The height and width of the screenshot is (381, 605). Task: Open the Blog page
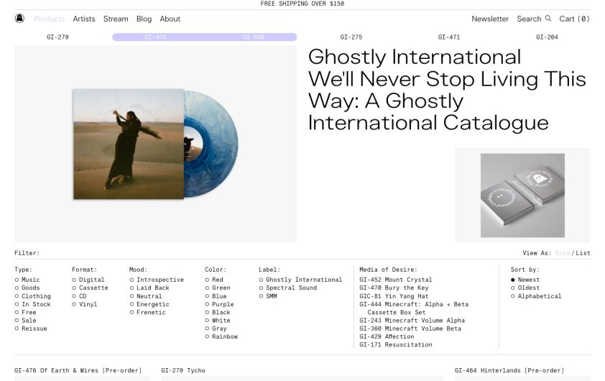pos(144,19)
